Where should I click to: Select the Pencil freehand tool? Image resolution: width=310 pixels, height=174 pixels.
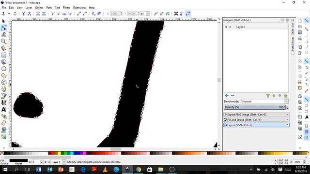point(3,89)
